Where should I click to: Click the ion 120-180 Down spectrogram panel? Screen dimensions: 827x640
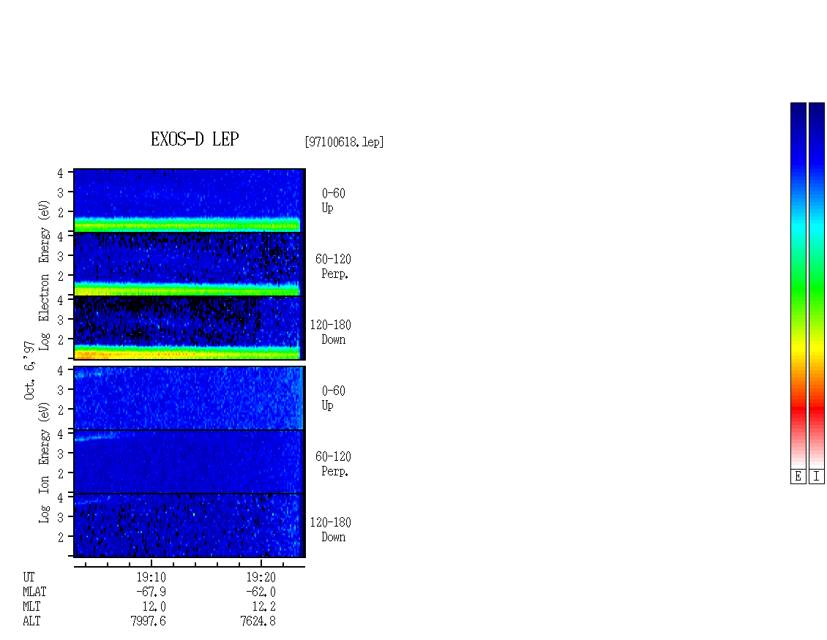(190, 526)
